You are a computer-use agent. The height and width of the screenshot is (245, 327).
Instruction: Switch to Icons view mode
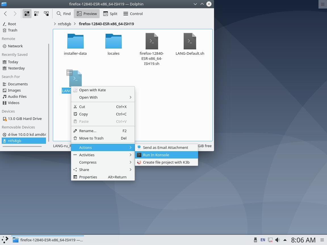tap(27, 14)
